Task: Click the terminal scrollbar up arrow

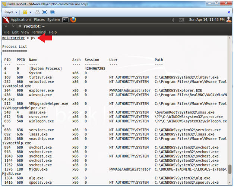Action: point(230,38)
